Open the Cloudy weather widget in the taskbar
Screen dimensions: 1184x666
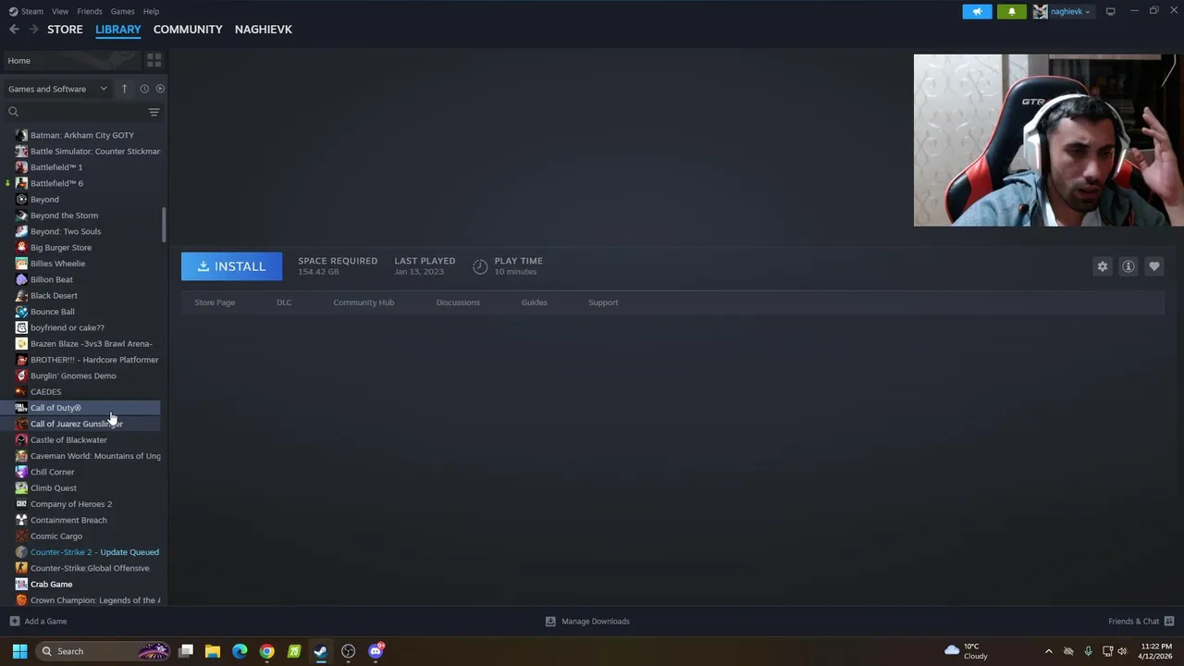pos(966,651)
